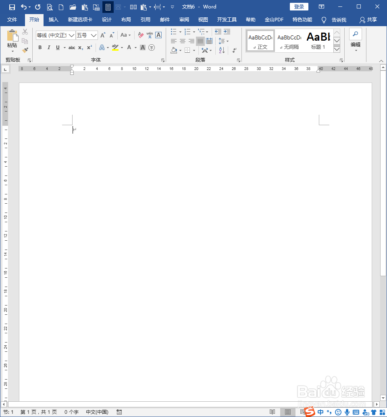Open the macro recording status bar icon
The image size is (387, 417).
pos(119,412)
